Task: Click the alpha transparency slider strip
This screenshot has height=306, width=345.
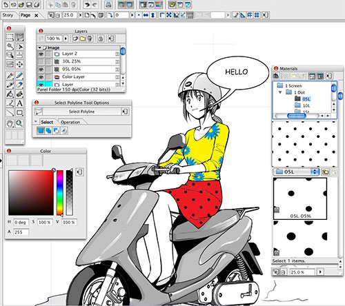Action: click(70, 193)
